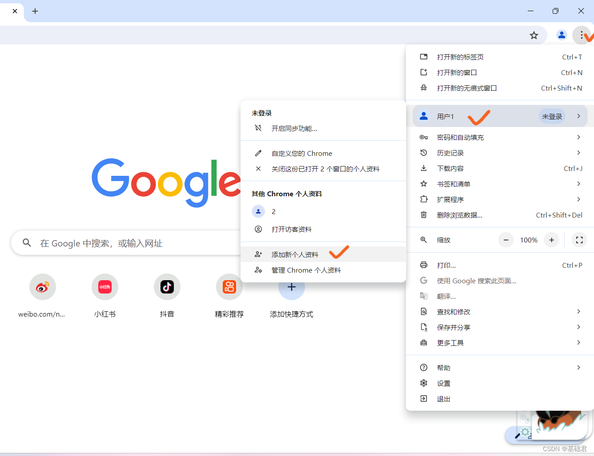The image size is (594, 456).
Task: Click the 设置 gear icon
Action: click(424, 383)
